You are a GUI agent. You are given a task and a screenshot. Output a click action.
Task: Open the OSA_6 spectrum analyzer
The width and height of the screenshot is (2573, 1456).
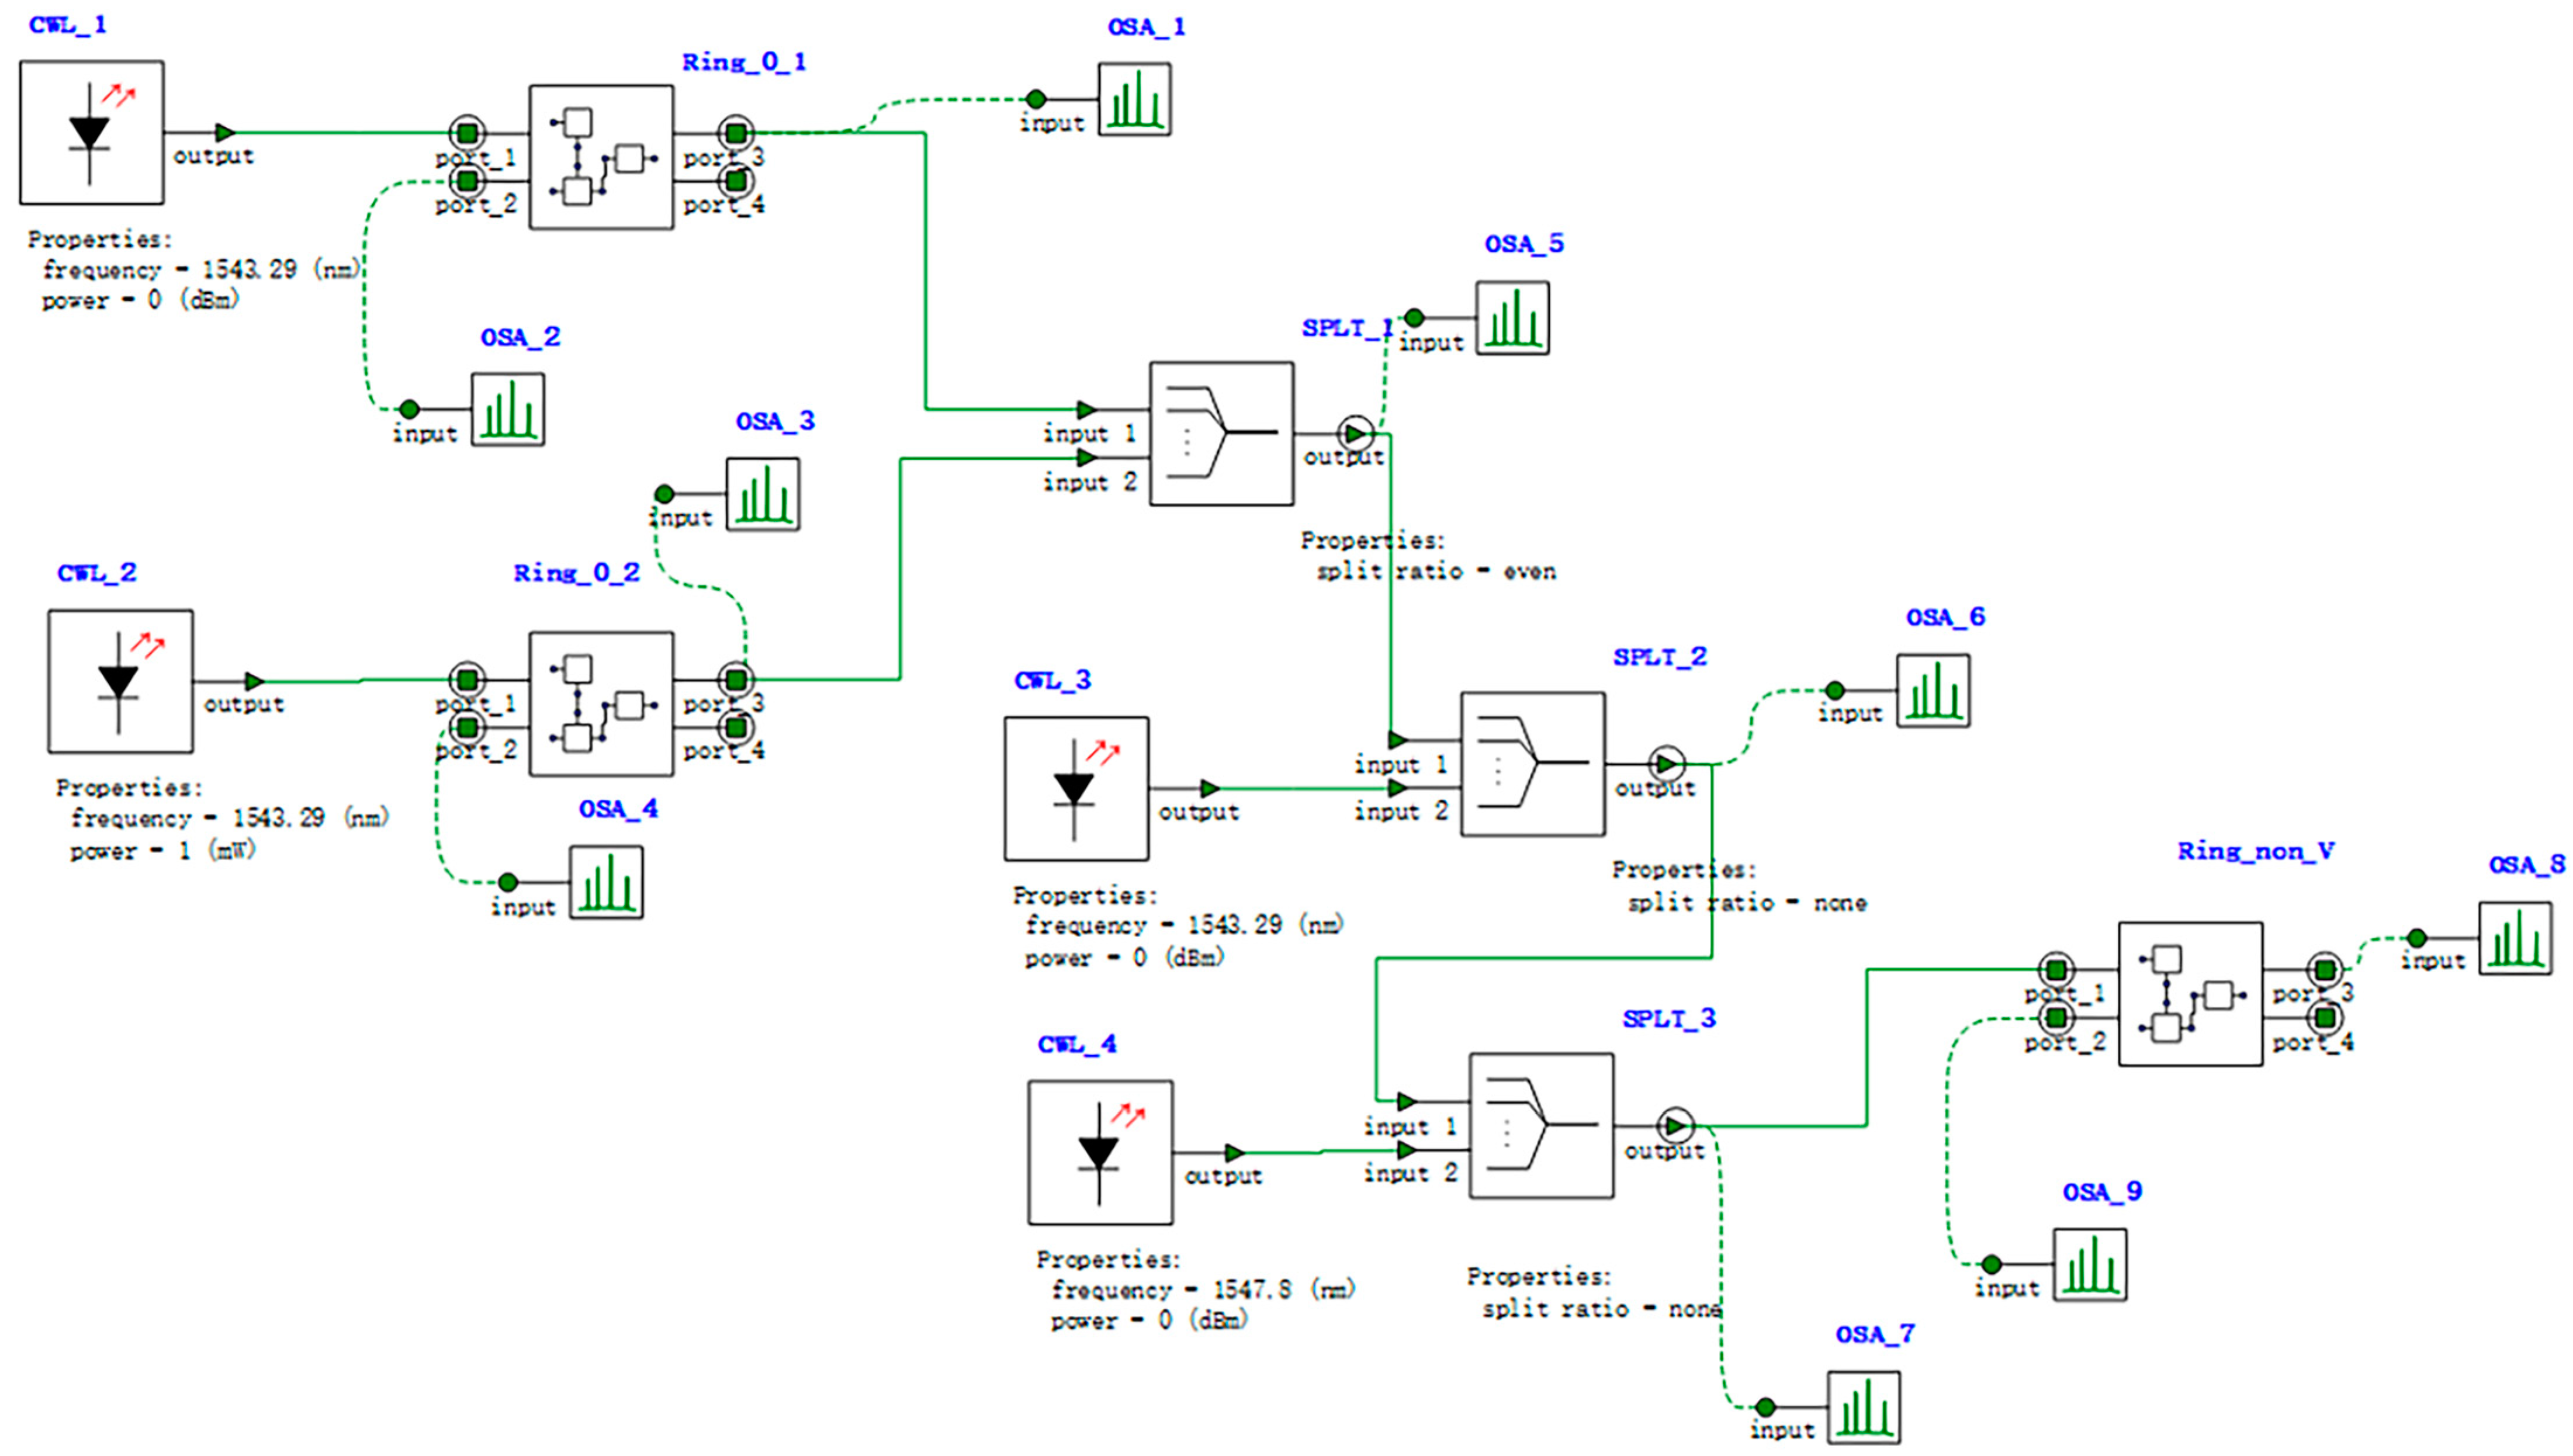click(1933, 690)
